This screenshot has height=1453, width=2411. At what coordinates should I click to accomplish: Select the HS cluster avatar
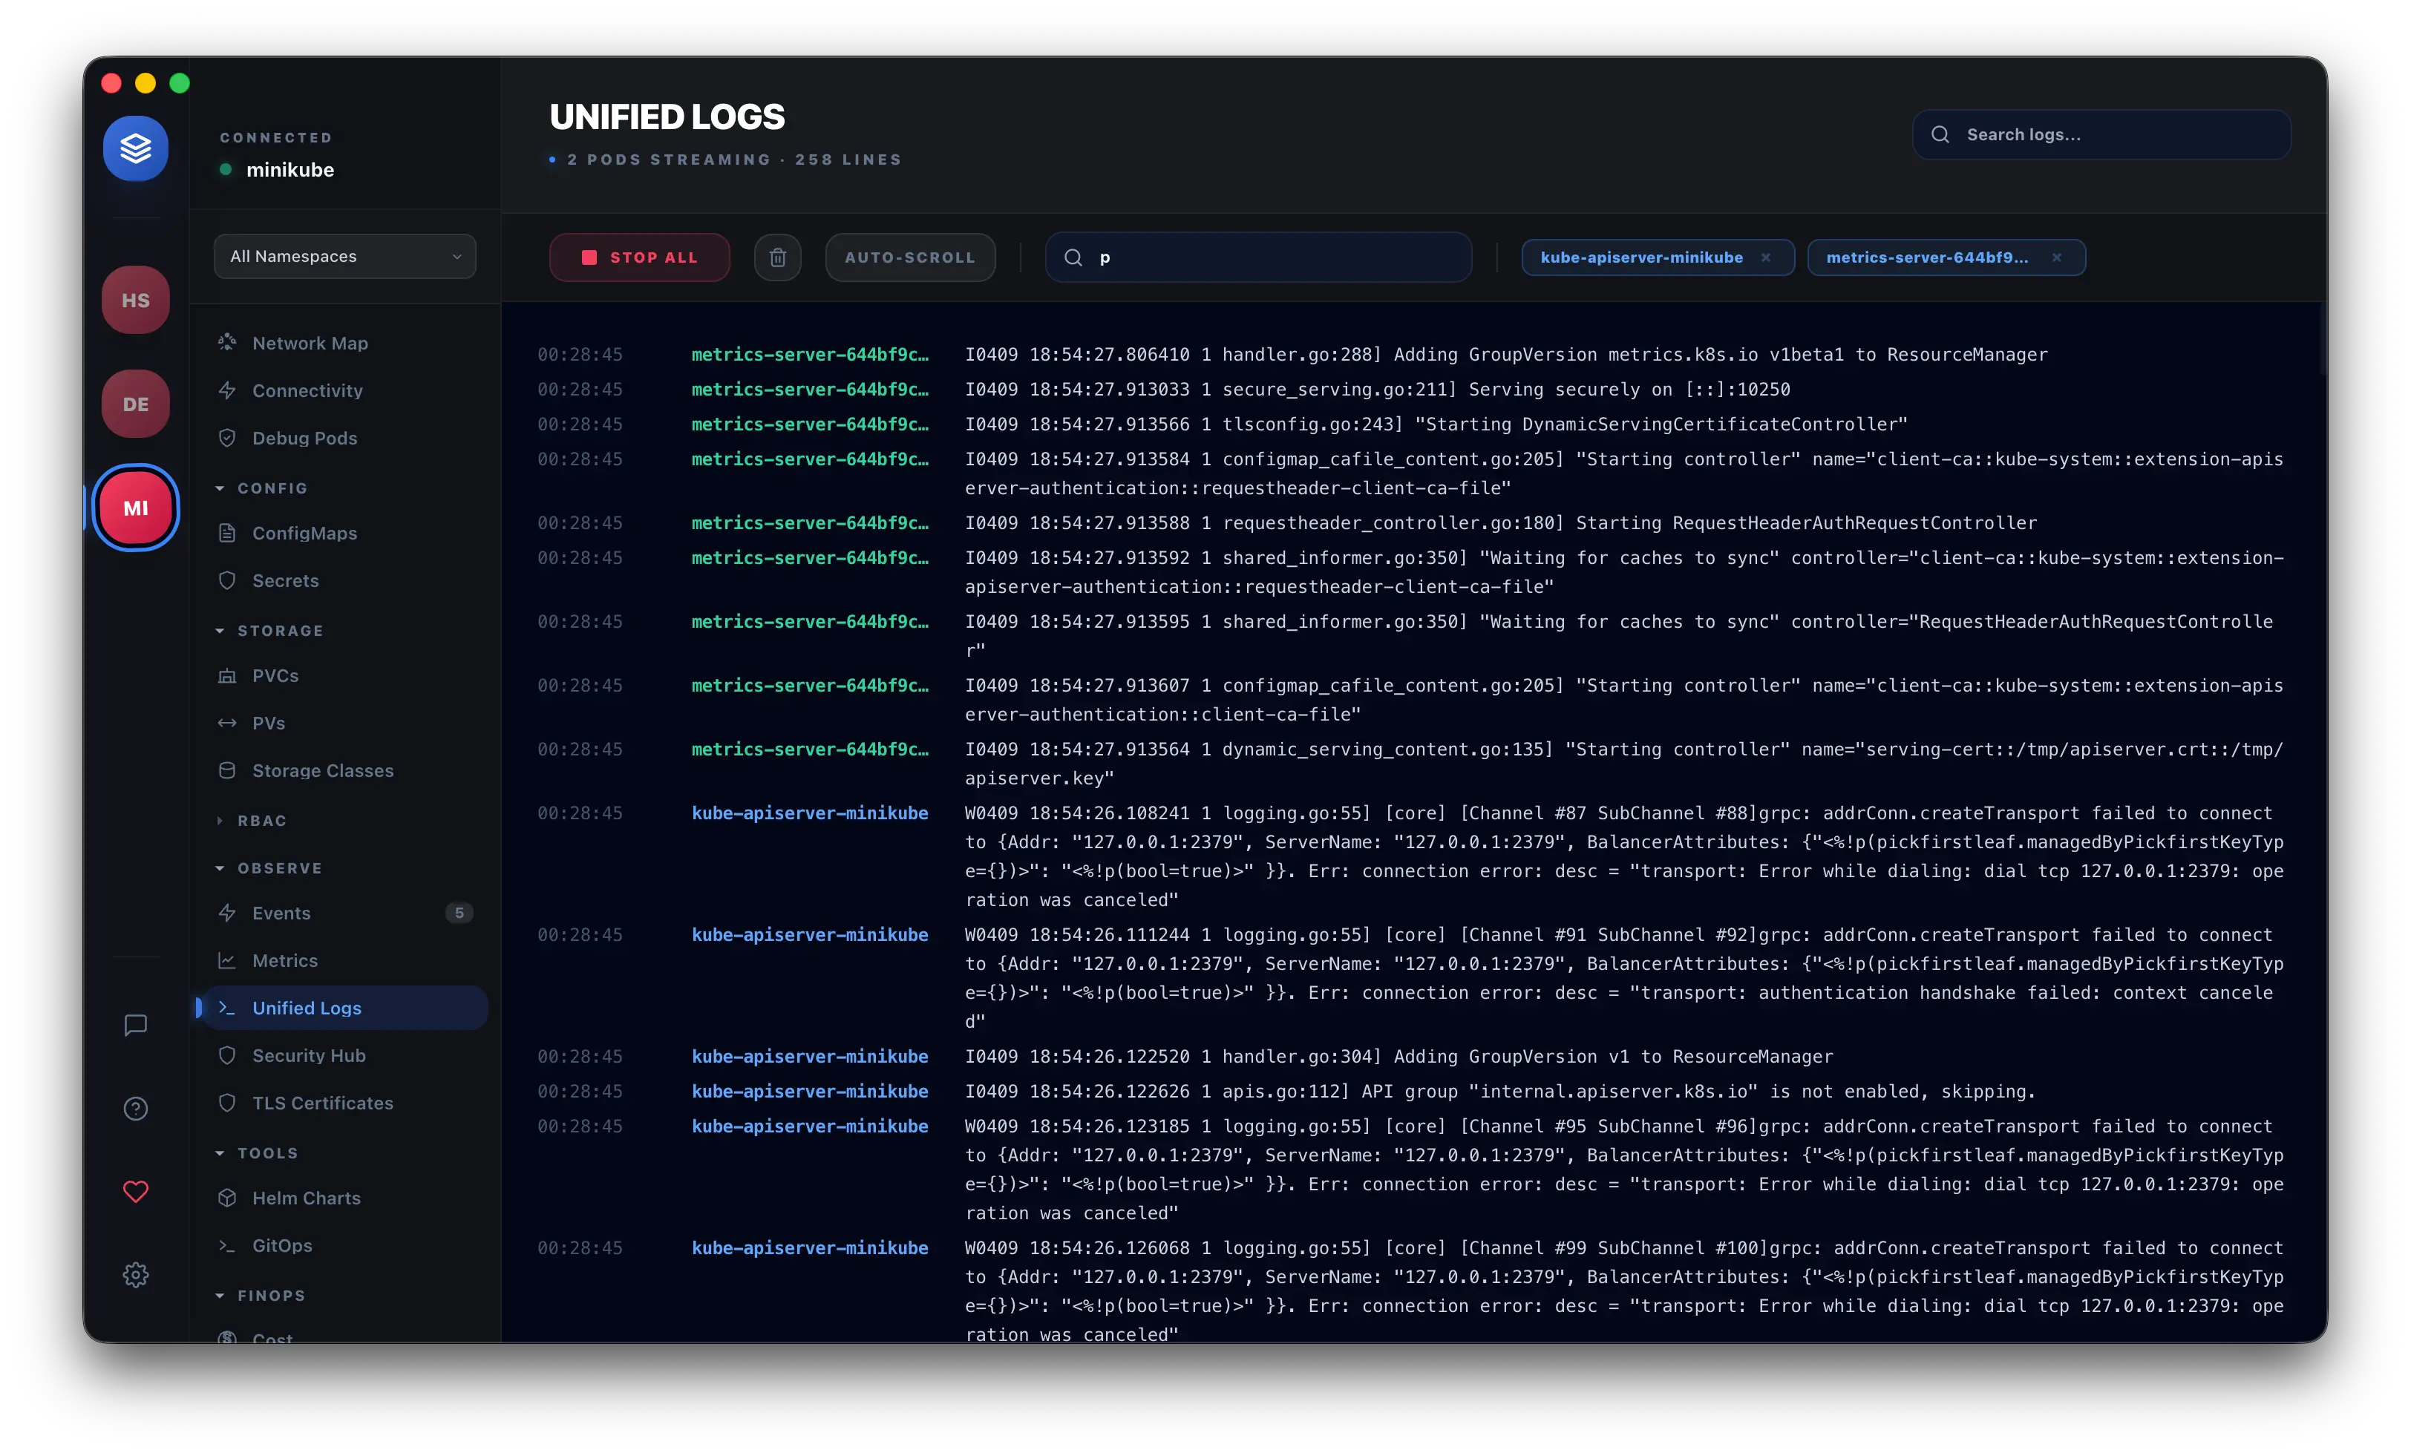click(x=136, y=301)
